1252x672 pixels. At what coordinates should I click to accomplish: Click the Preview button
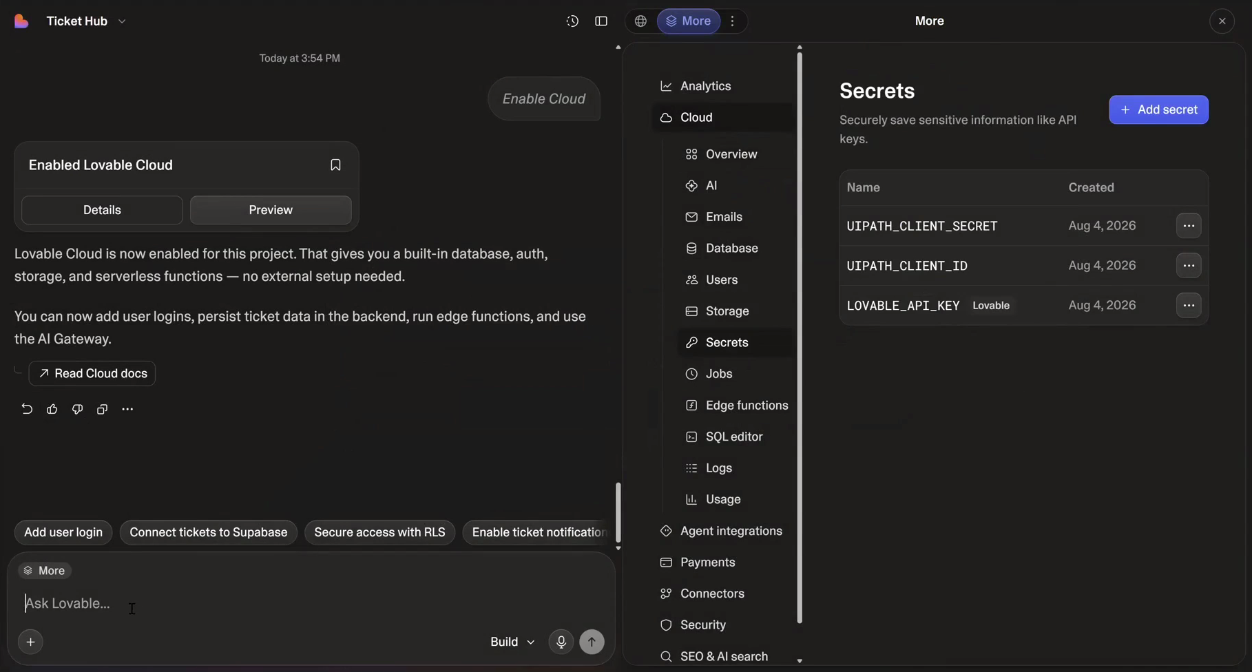pos(271,210)
